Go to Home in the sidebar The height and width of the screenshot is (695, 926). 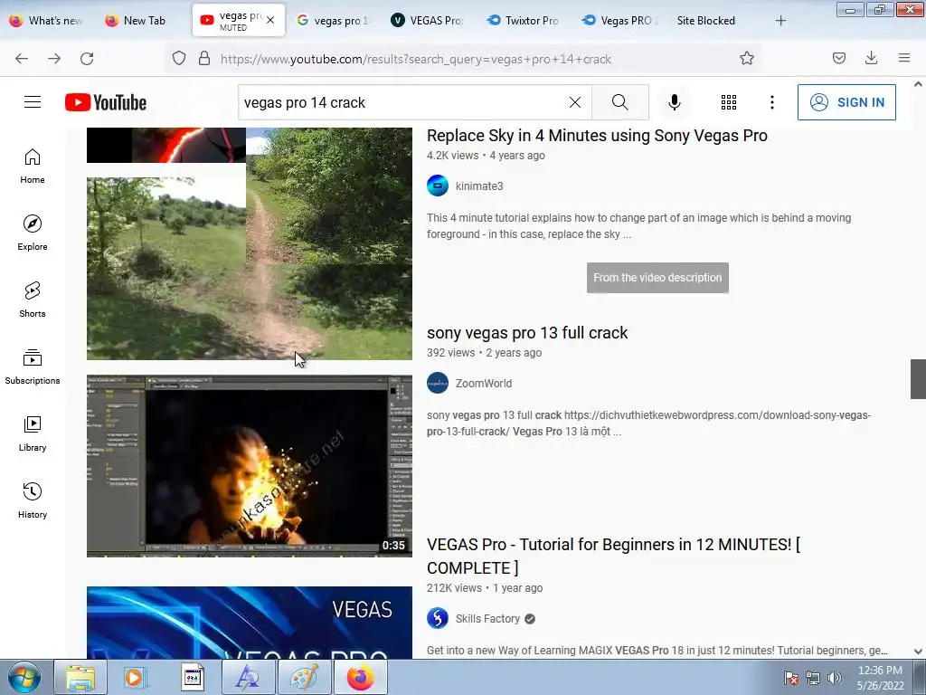[x=33, y=167]
